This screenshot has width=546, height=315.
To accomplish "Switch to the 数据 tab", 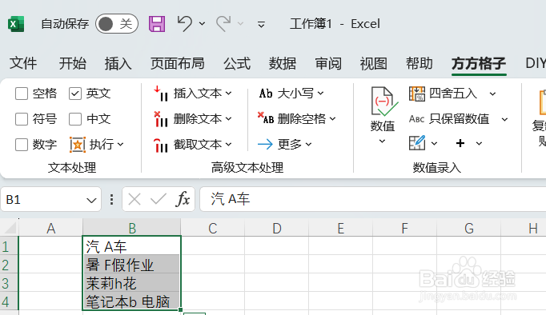I will [x=283, y=64].
